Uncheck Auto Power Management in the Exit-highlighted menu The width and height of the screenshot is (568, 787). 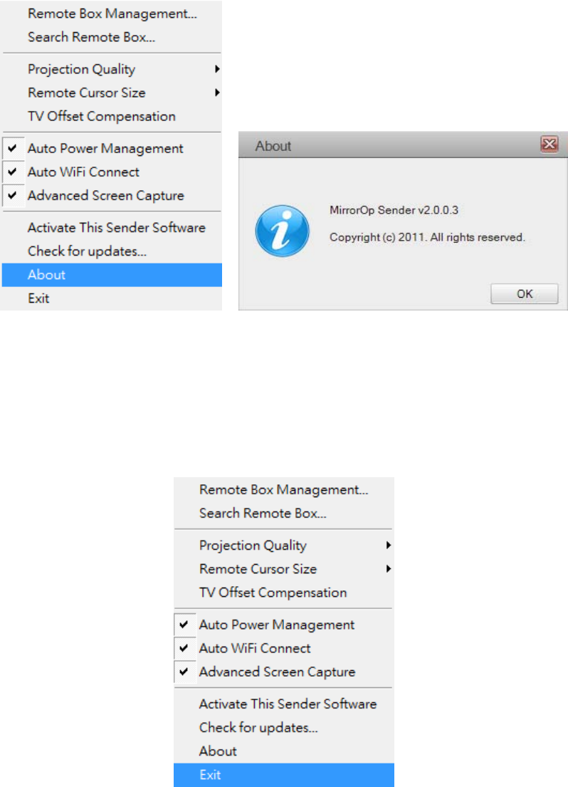(276, 625)
